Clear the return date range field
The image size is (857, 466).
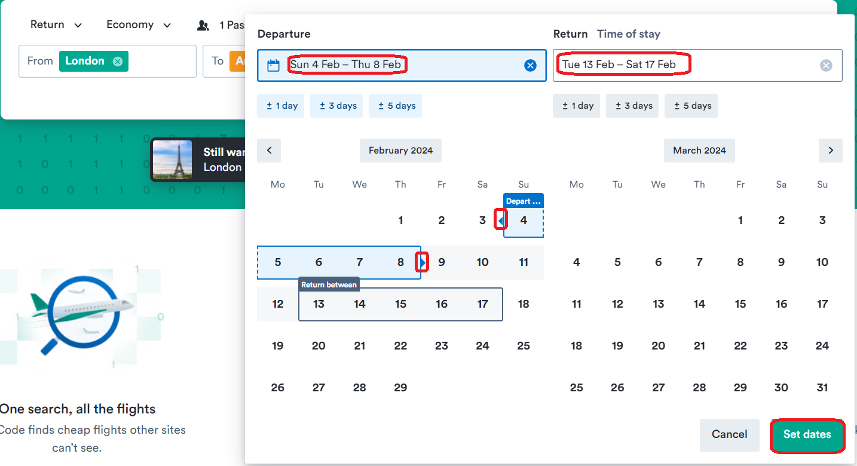(x=826, y=66)
